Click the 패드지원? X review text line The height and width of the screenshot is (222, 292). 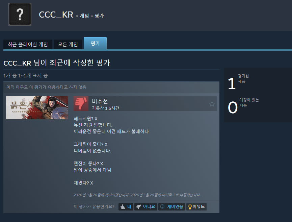click(85, 119)
